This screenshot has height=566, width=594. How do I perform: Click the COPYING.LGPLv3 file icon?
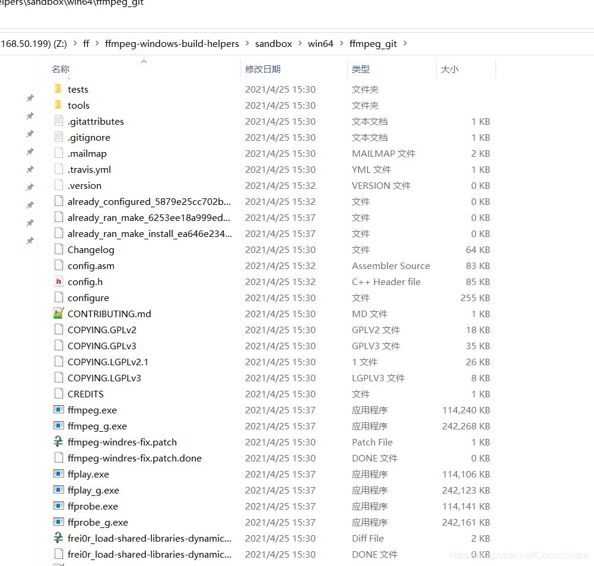click(x=58, y=377)
